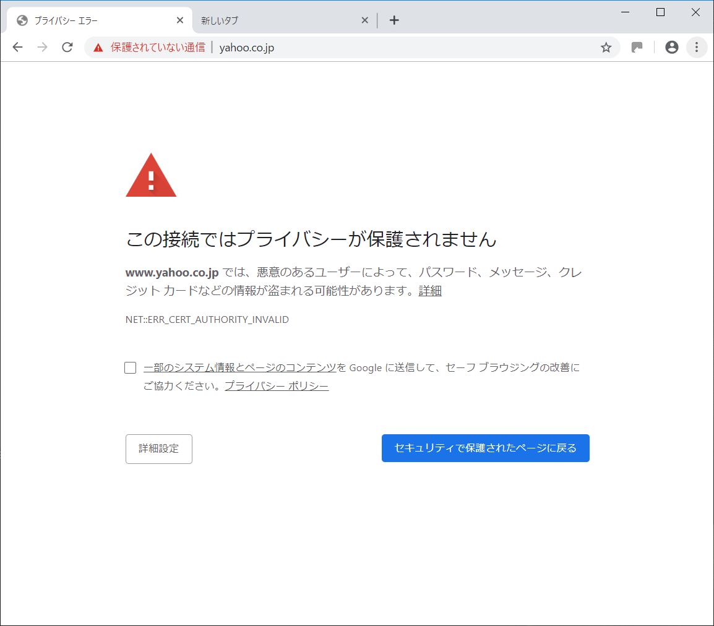Screen dimensions: 714x626
Task: Open the extension icon beside the star
Action: click(637, 48)
